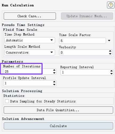The image size is (115, 134).
Task: Decrement Number of Iterations down arrow
Action: click(x=54, y=73)
